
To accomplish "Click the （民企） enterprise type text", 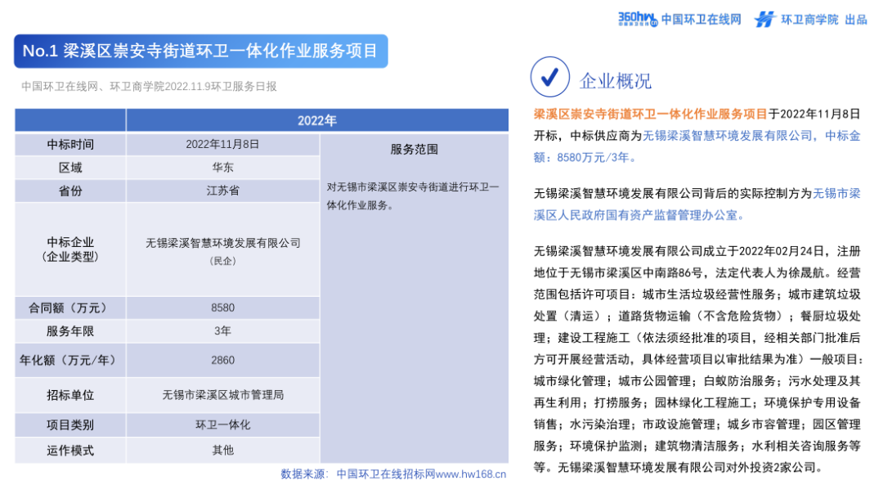I will pos(222,261).
